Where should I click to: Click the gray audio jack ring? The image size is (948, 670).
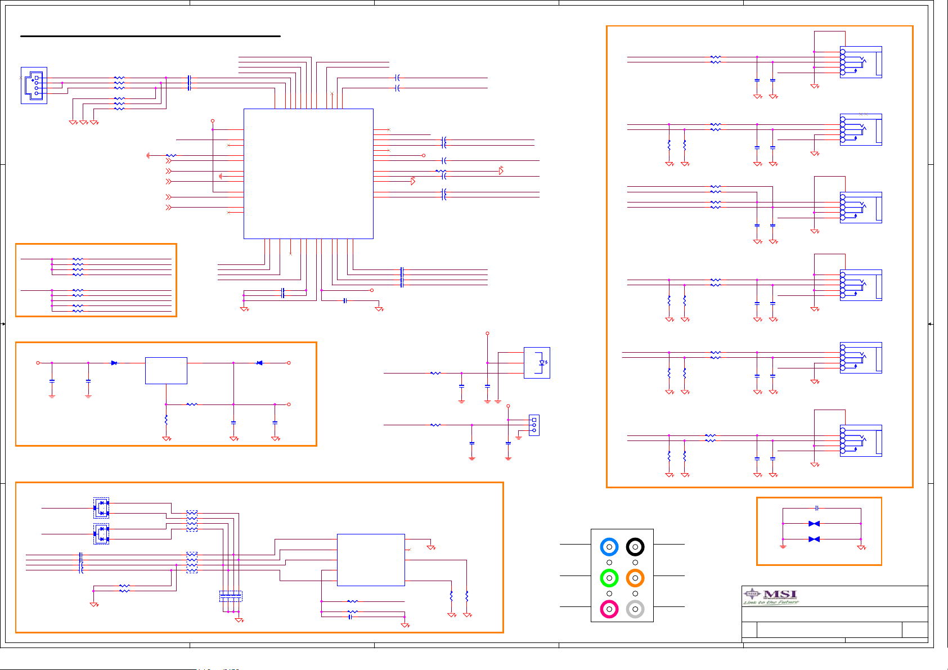(635, 609)
